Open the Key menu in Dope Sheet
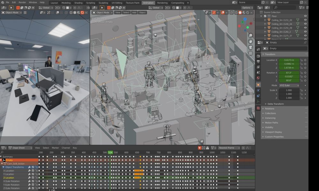This screenshot has height=191, width=319. coord(75,148)
